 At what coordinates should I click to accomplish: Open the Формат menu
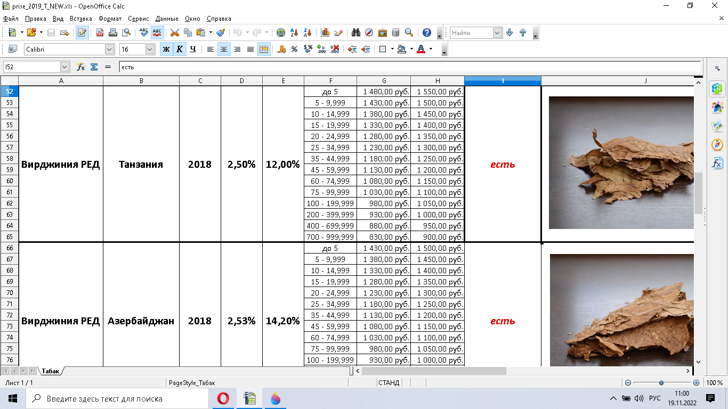[110, 19]
